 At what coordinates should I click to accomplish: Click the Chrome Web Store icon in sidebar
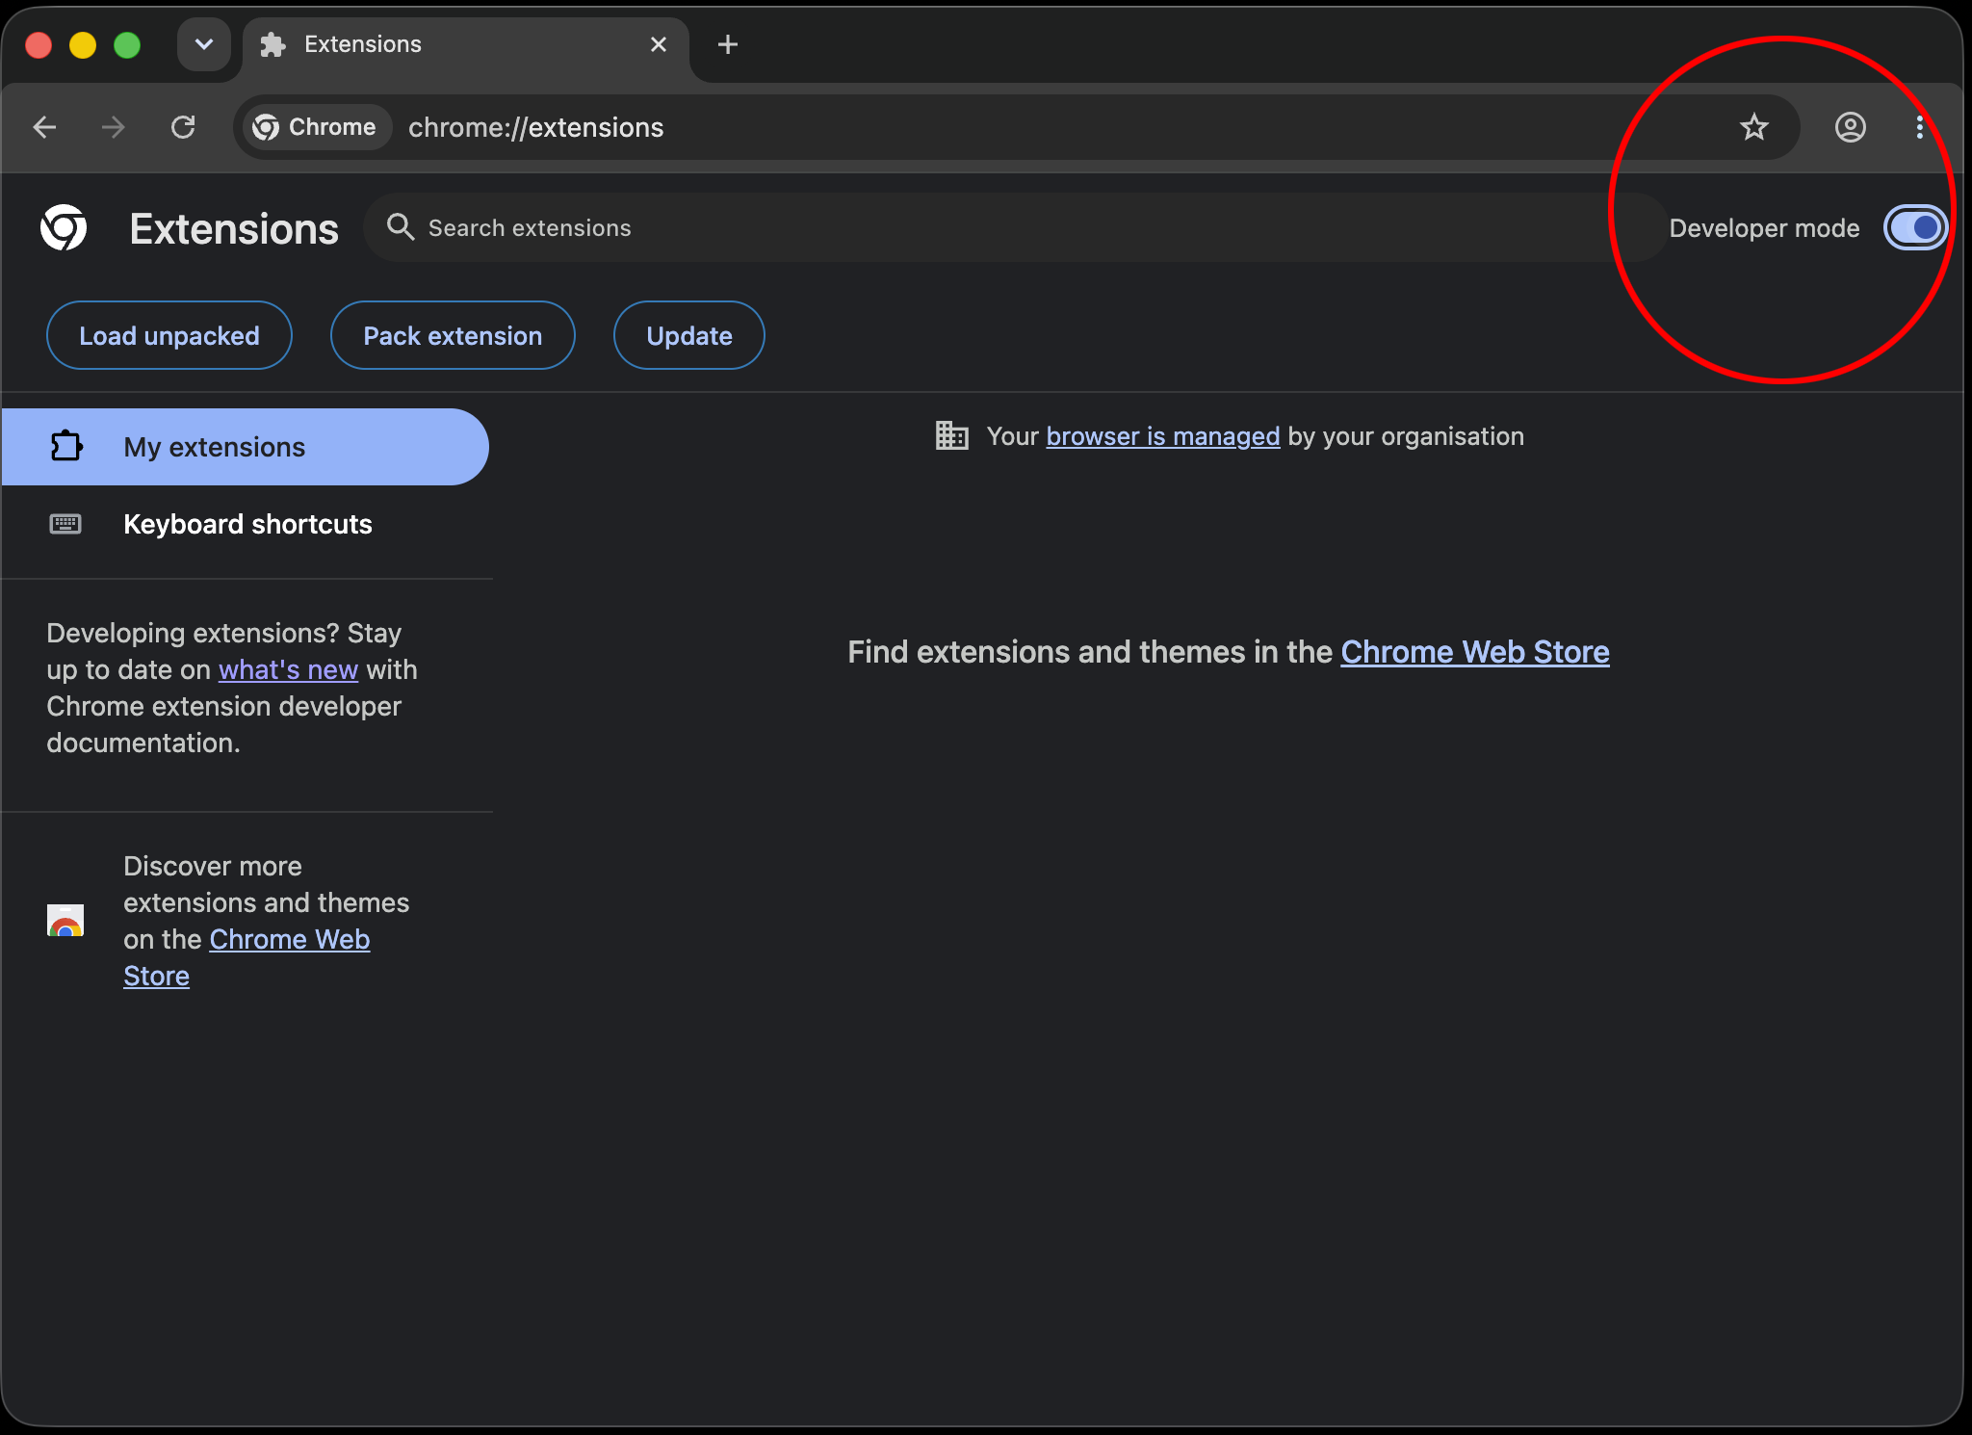(x=65, y=921)
